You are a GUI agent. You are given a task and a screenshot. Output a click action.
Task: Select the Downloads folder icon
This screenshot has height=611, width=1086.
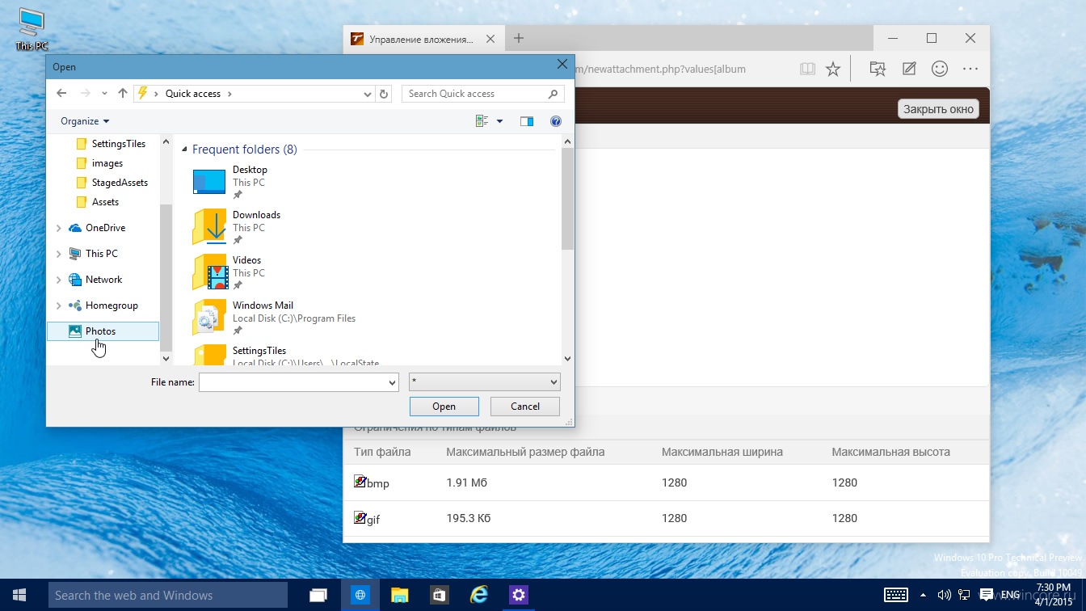click(209, 226)
